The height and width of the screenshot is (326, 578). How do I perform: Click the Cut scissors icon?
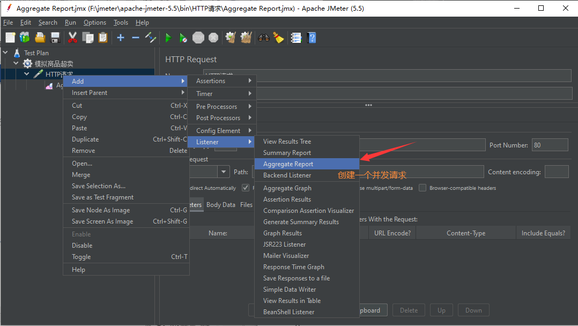pos(72,38)
